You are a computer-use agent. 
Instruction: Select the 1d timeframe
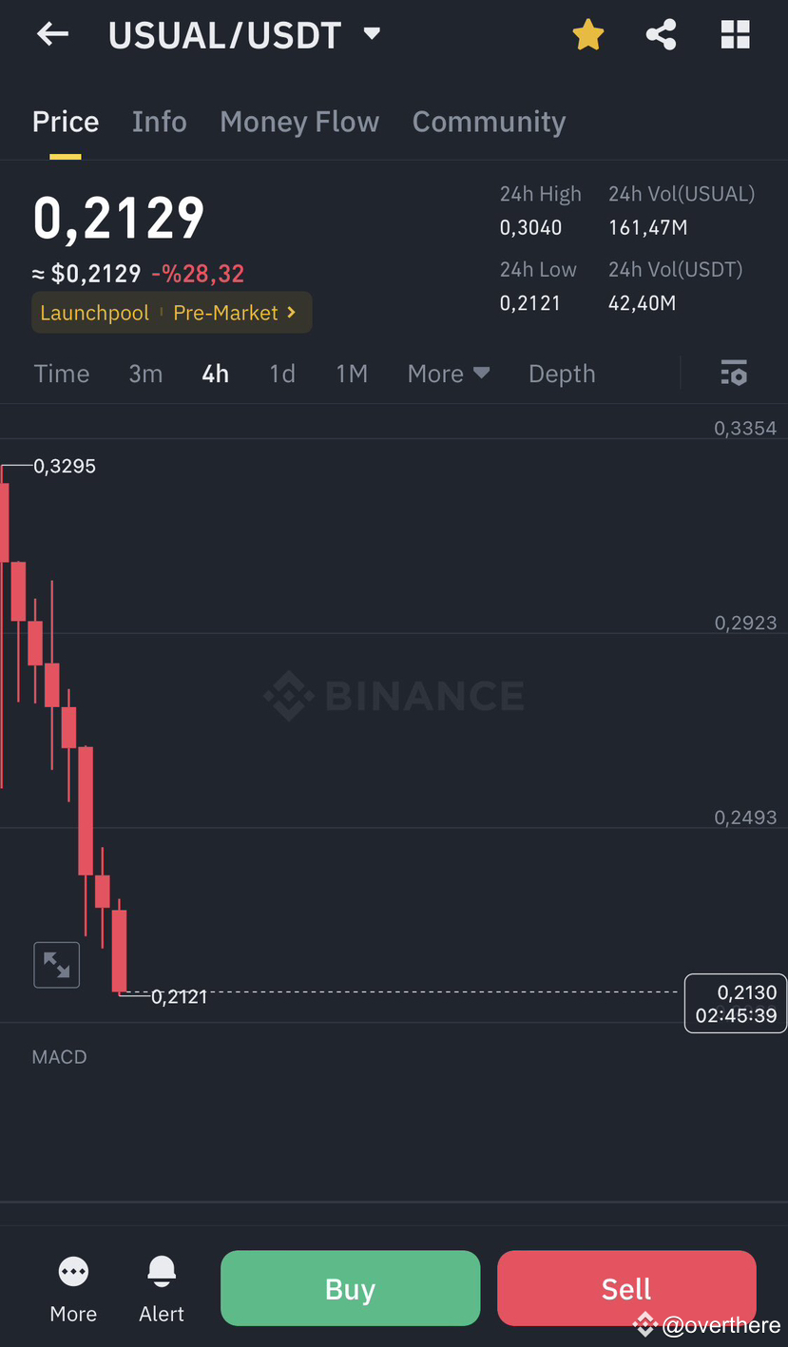point(281,373)
